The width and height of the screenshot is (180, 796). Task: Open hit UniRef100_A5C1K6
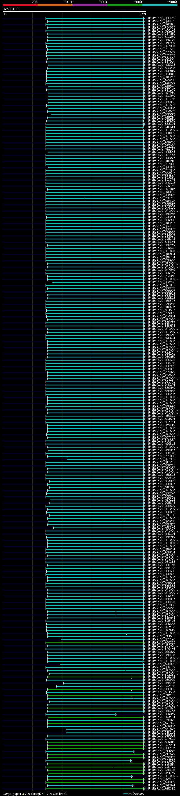click(x=161, y=30)
